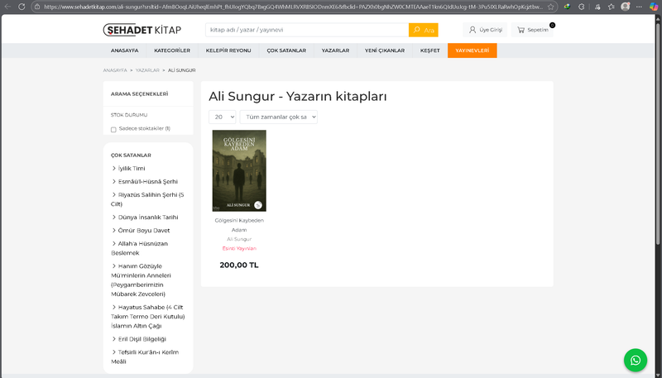Click the round badge on the book cover

point(258,205)
